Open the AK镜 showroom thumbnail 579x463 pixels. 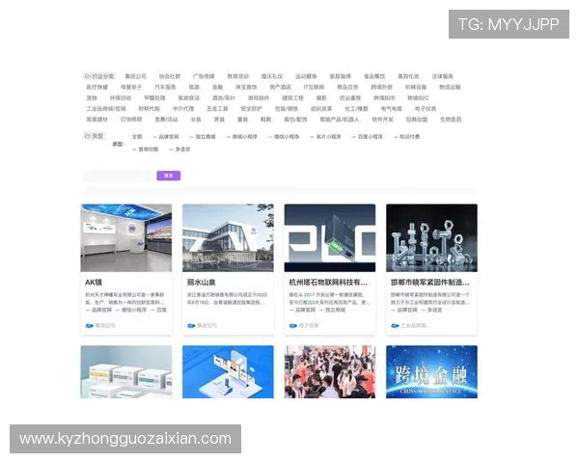tap(126, 238)
